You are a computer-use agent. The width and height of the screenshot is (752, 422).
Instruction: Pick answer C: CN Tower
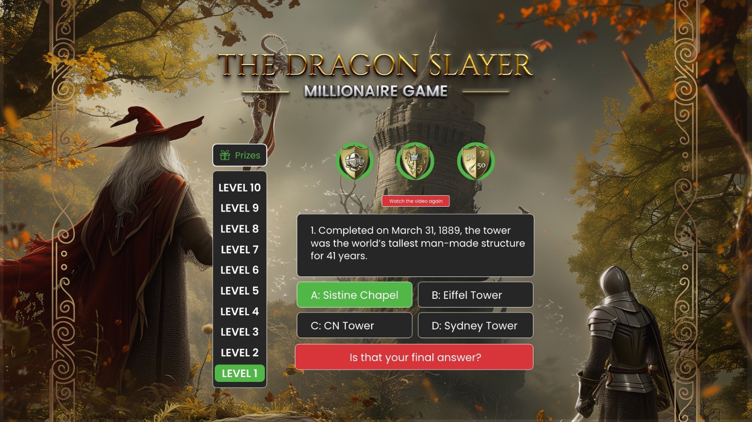(355, 326)
